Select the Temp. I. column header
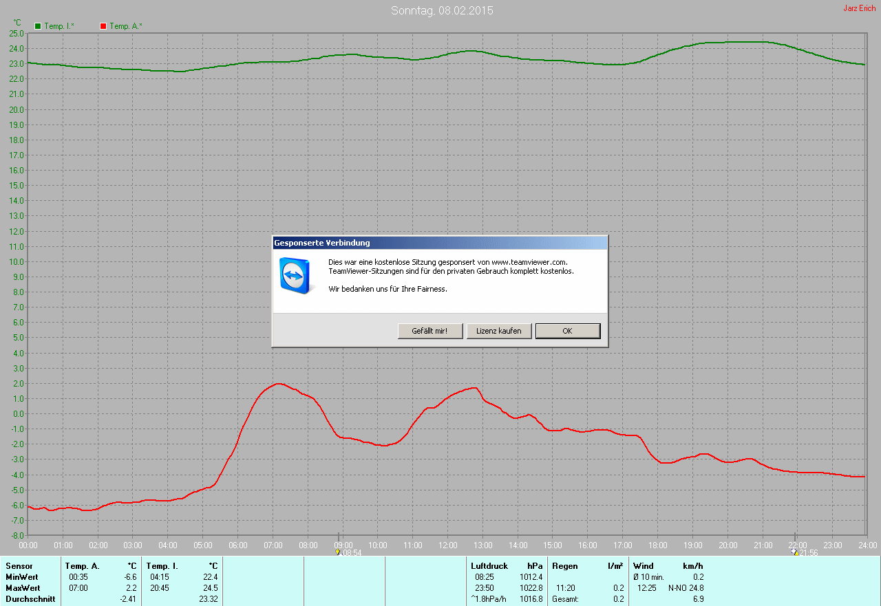 tap(162, 566)
